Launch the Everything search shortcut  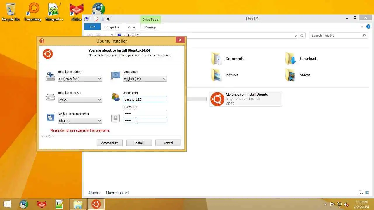(x=33, y=12)
